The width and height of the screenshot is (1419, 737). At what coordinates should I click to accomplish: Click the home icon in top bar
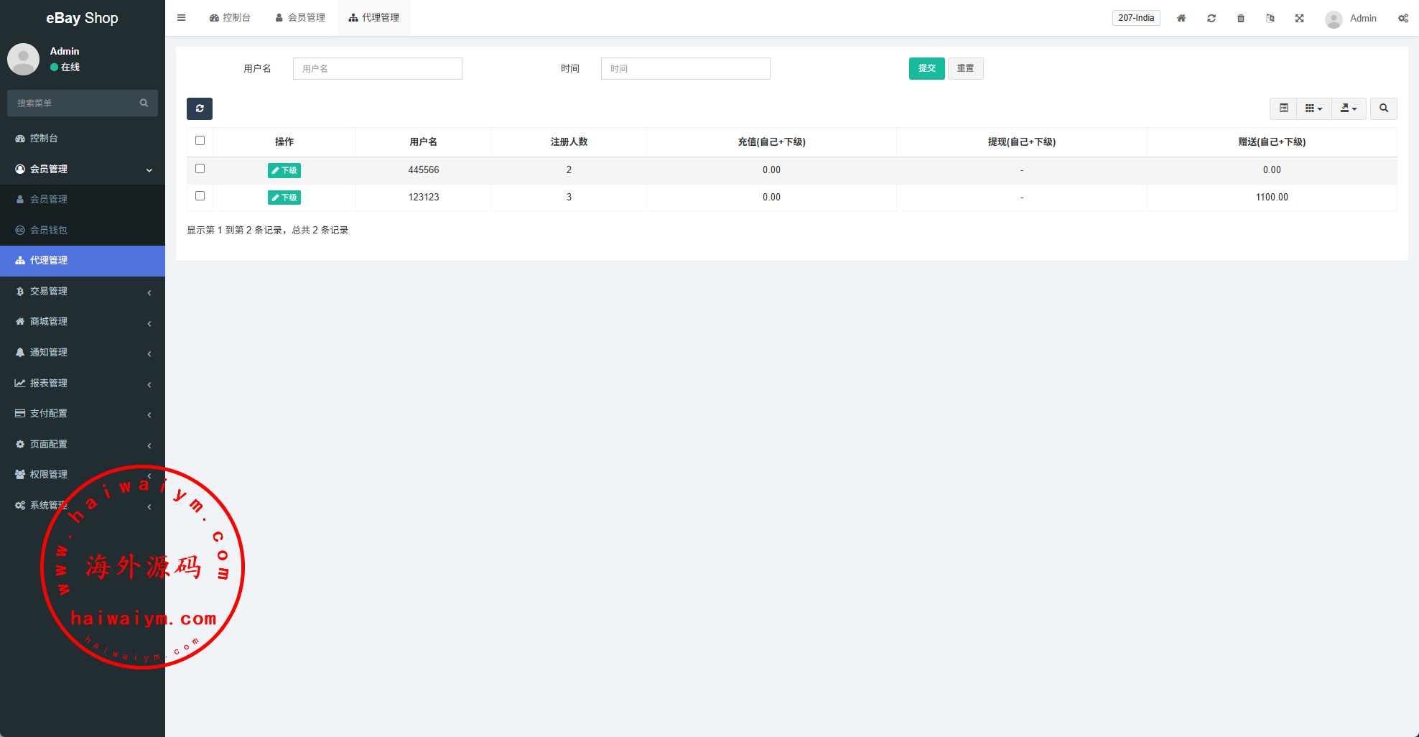click(x=1181, y=18)
